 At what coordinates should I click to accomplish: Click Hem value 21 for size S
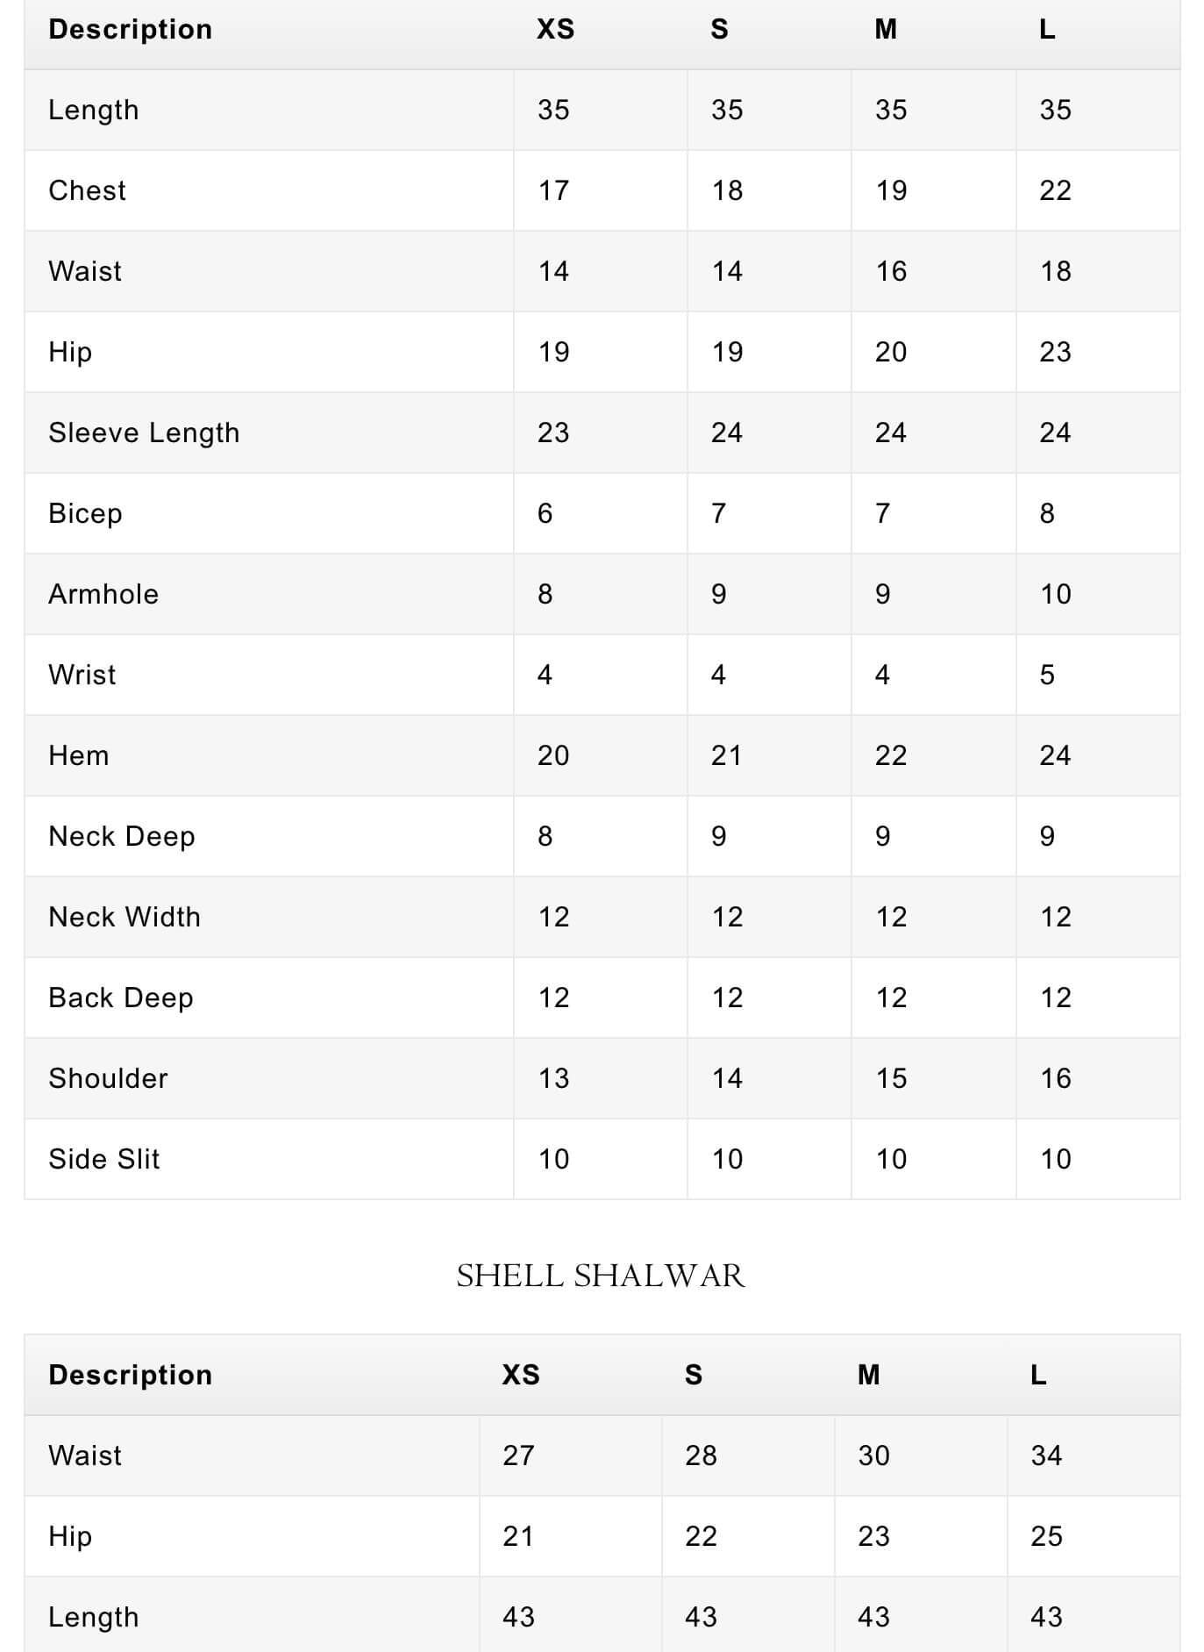727,755
